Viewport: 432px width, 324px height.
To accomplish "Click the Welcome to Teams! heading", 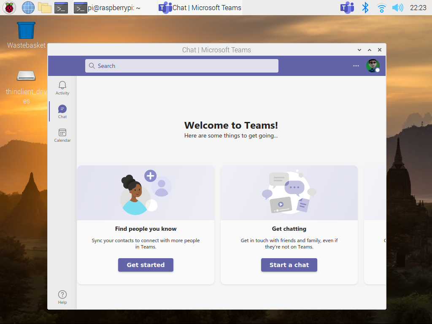I will click(x=231, y=125).
